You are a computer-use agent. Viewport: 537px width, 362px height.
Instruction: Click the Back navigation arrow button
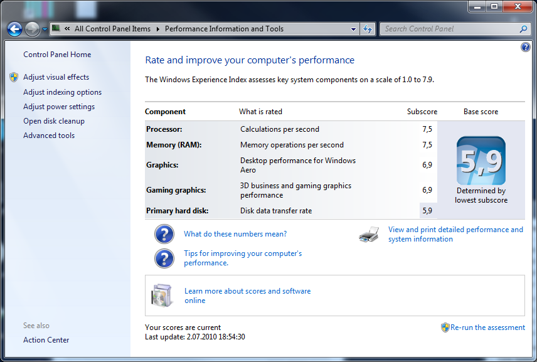(14, 29)
